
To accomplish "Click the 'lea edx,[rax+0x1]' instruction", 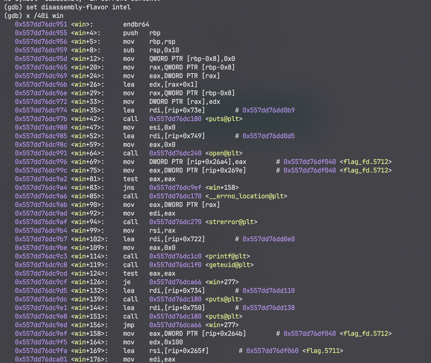I will click(x=160, y=84).
